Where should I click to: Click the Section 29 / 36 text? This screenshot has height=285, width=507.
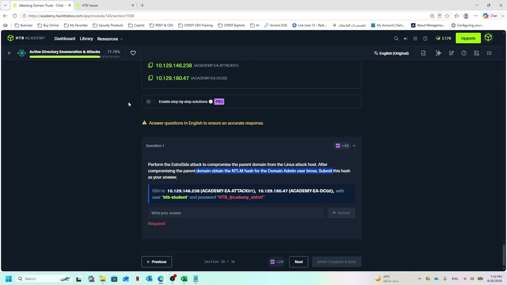pos(219,262)
